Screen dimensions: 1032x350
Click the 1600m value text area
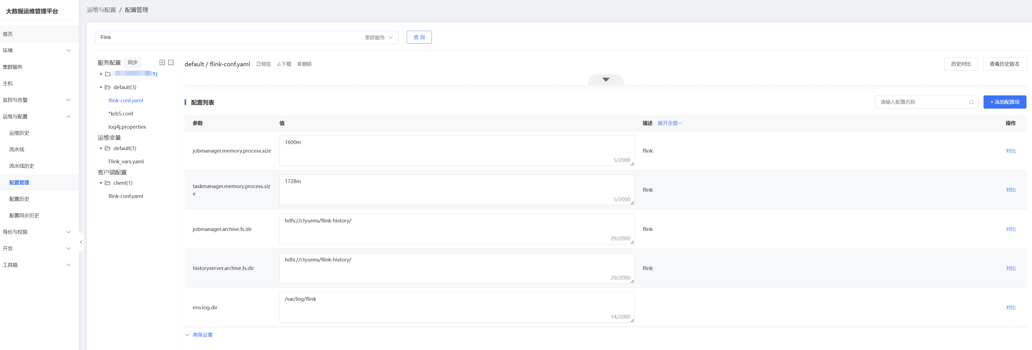click(457, 151)
